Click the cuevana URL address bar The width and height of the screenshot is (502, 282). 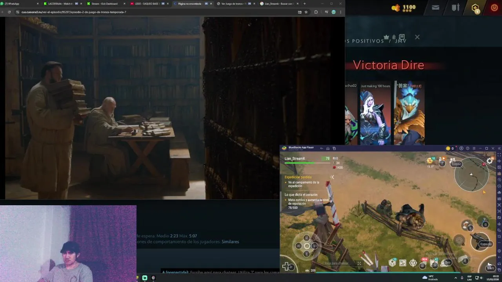(x=157, y=12)
